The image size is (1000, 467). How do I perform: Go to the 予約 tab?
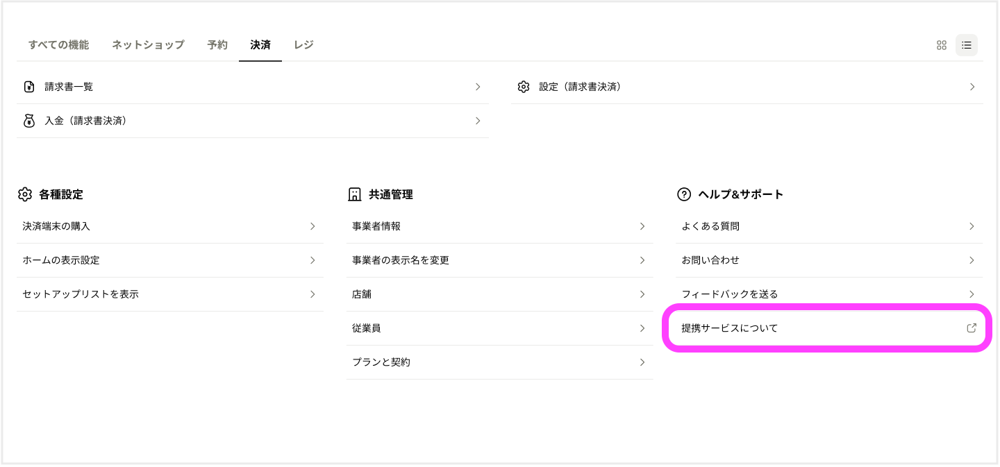(x=217, y=45)
